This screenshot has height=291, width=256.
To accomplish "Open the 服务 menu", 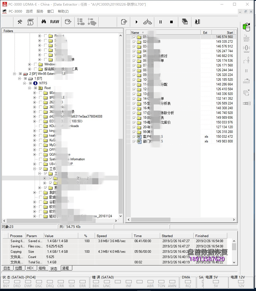I will click(40, 11).
